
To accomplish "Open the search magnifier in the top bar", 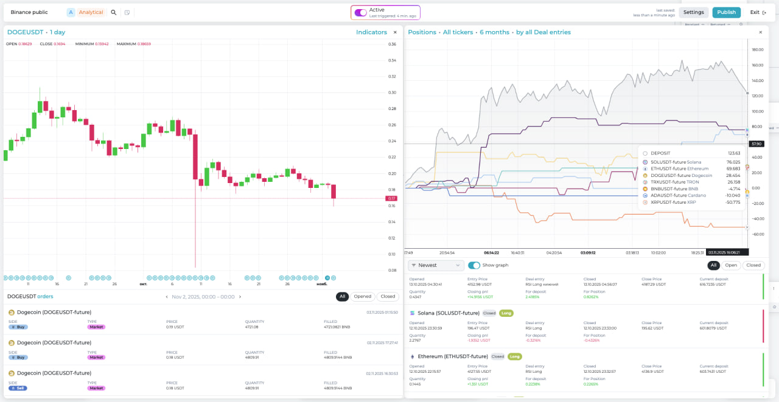I will point(114,12).
